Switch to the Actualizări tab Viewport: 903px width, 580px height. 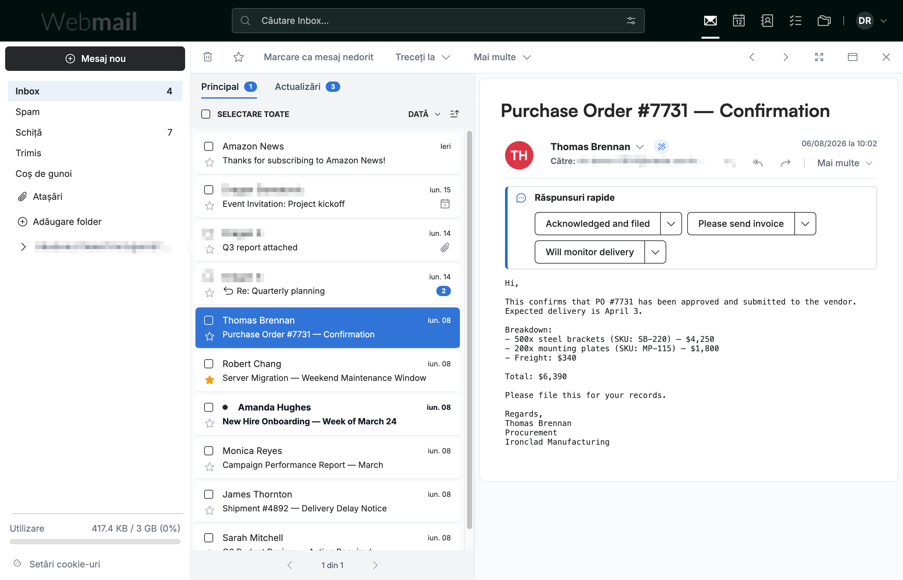point(307,87)
